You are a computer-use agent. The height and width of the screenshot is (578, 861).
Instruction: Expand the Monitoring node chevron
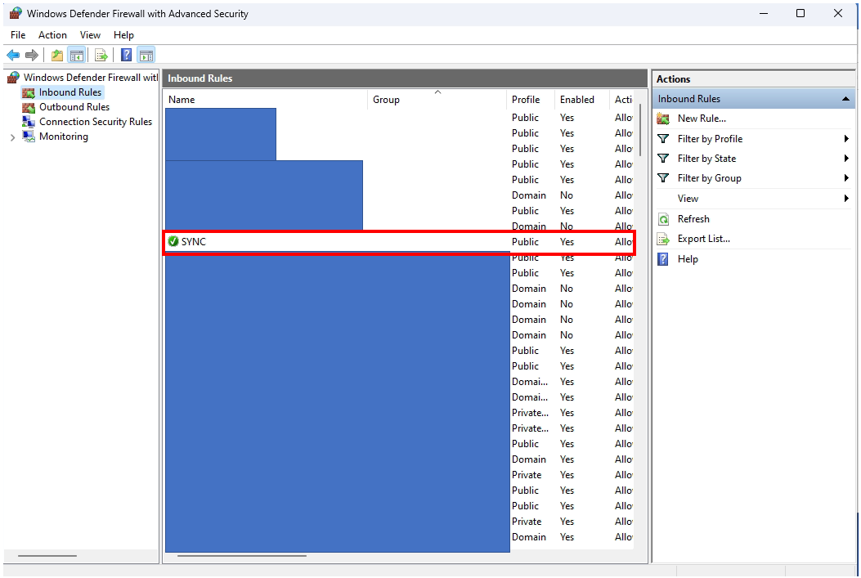pyautogui.click(x=12, y=137)
